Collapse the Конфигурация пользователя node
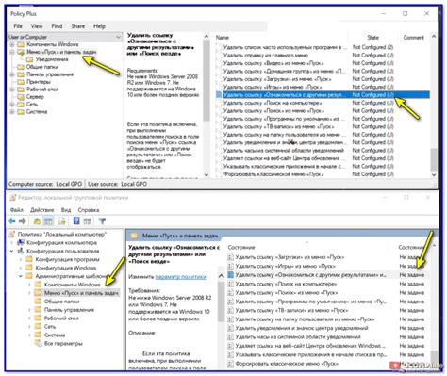 12,252
